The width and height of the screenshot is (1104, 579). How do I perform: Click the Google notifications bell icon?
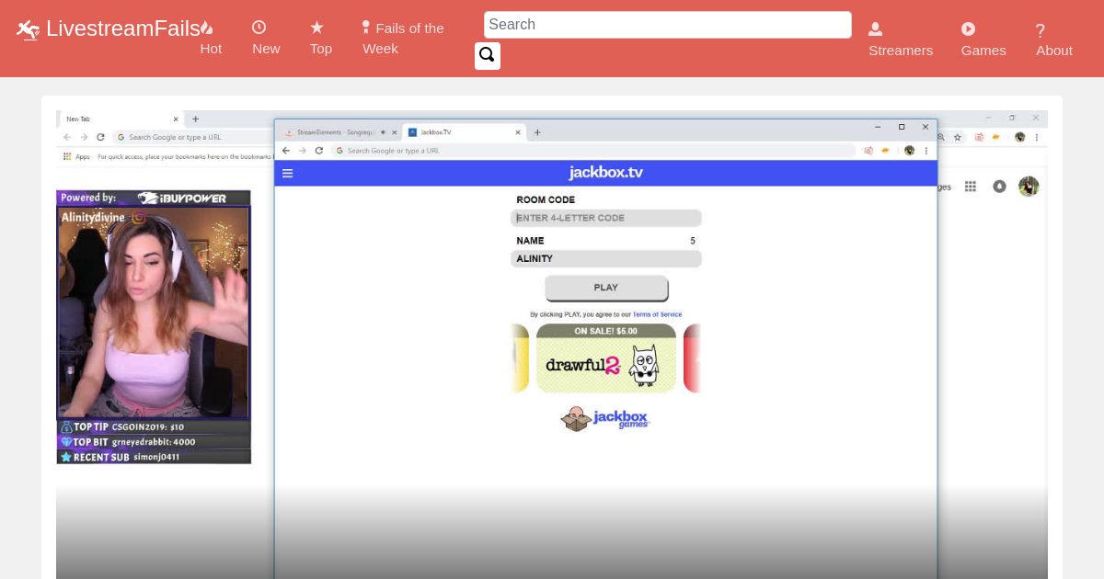click(x=999, y=187)
